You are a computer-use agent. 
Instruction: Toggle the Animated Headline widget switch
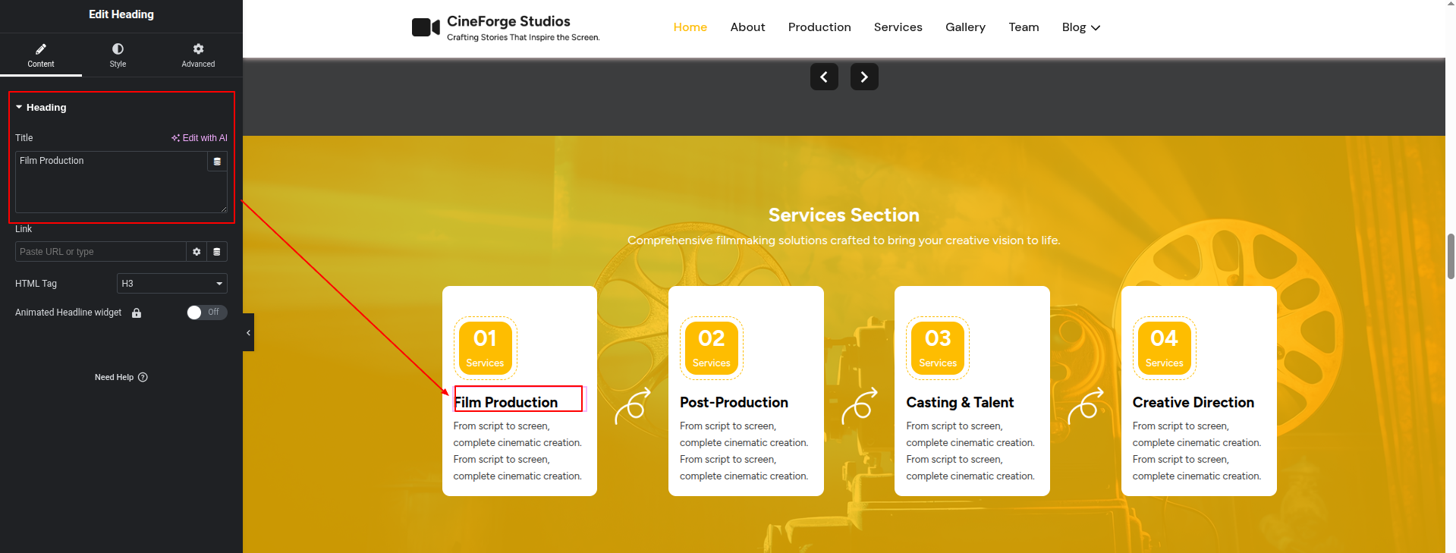click(x=206, y=313)
